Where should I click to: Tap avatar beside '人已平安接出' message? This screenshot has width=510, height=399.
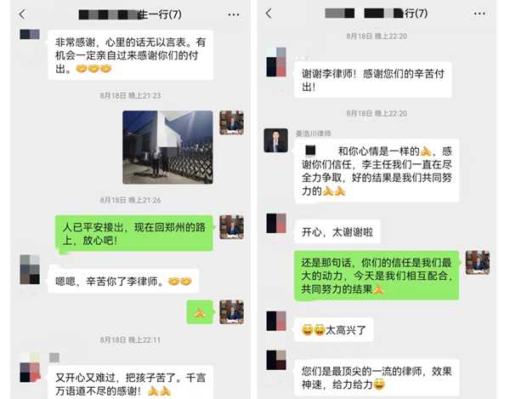(231, 227)
